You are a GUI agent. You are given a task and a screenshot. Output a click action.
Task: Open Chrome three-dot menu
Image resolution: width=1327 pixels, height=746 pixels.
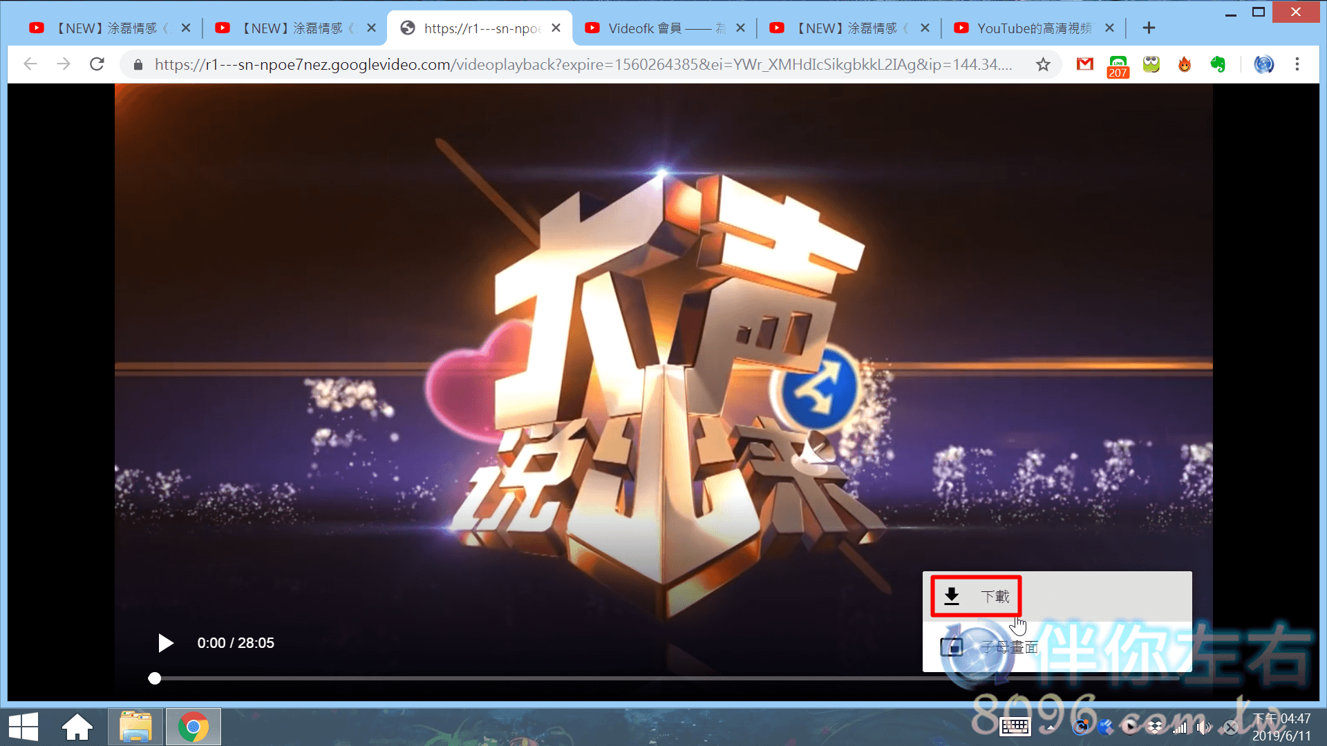coord(1297,64)
